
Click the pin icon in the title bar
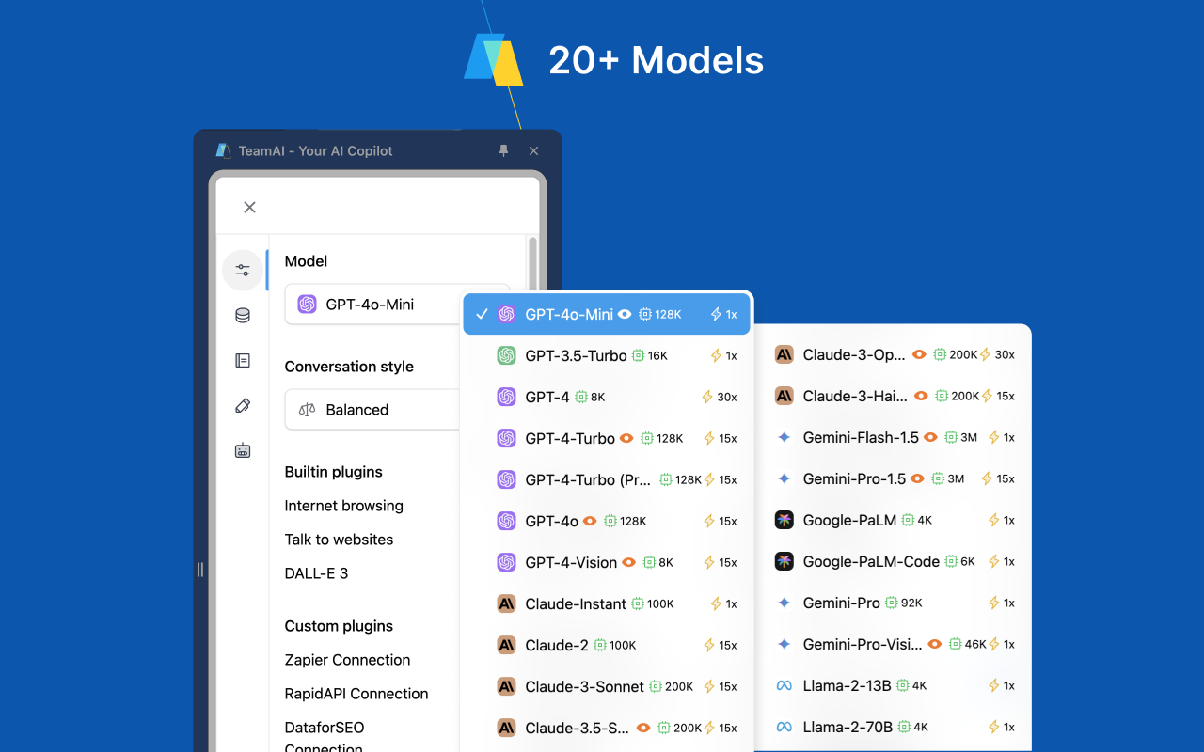[x=503, y=150]
